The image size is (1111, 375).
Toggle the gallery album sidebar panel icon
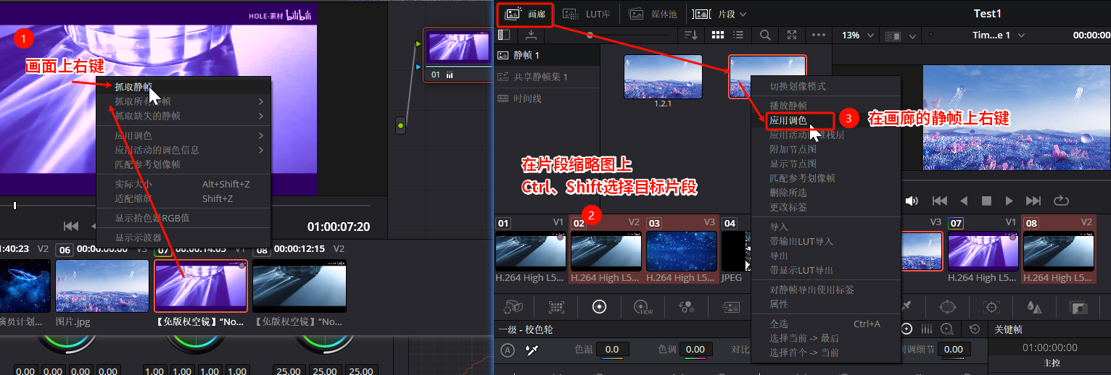tap(504, 35)
